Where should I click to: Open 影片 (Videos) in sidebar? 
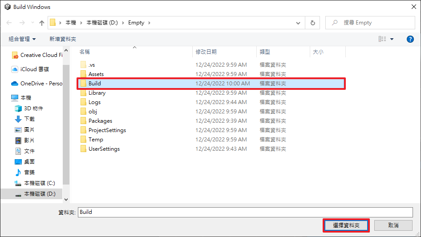(24, 141)
